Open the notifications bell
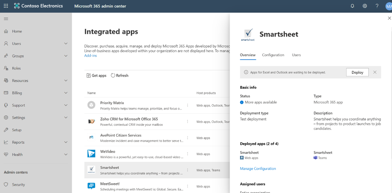 (x=352, y=6)
